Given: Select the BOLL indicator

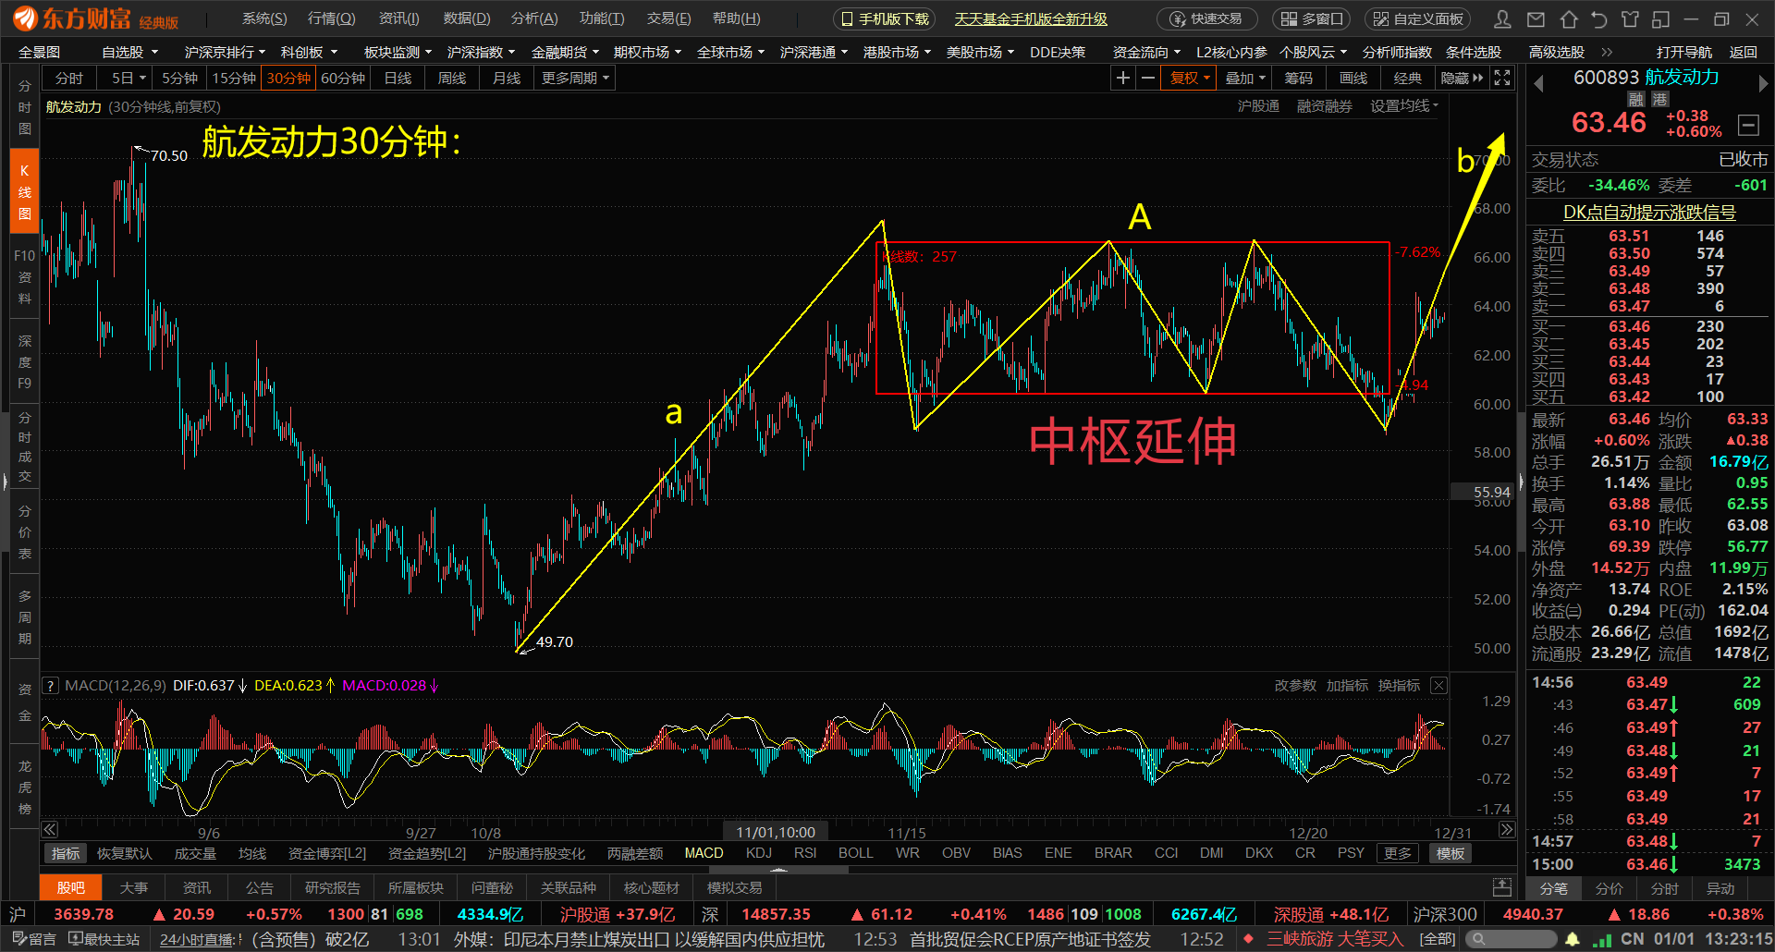Looking at the screenshot, I should [855, 852].
